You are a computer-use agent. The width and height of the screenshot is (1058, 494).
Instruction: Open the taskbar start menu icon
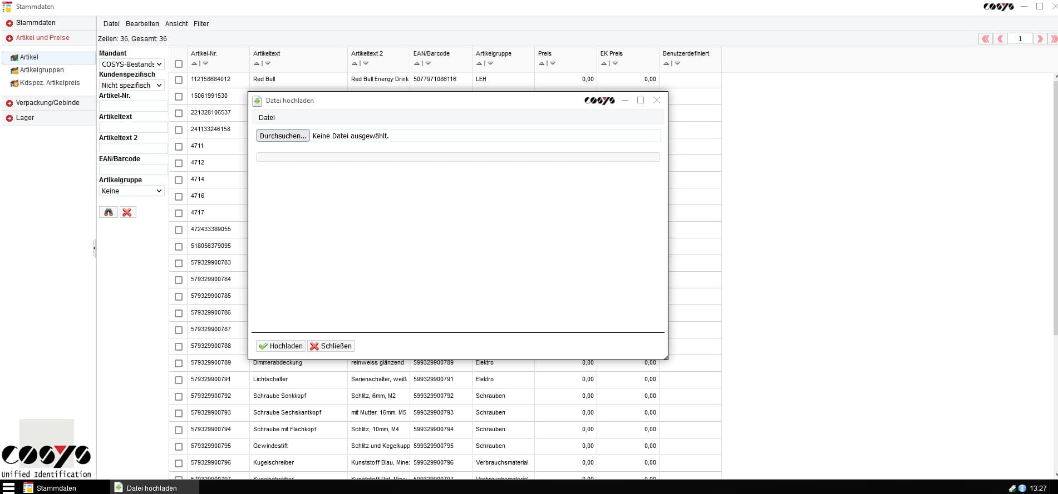point(8,488)
